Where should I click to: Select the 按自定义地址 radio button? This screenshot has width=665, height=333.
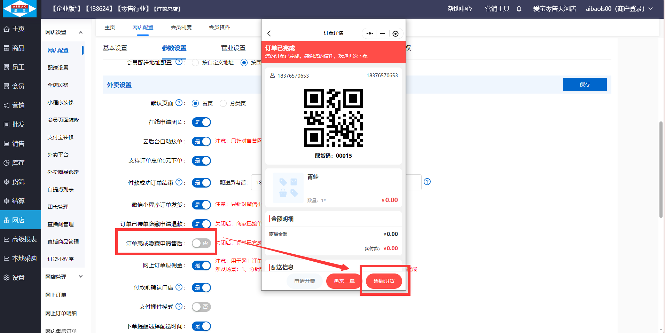195,63
